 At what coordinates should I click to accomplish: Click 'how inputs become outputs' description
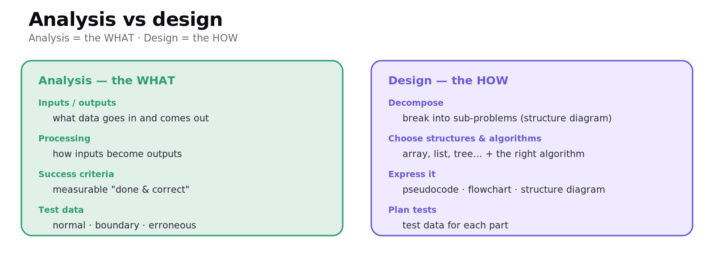[117, 154]
